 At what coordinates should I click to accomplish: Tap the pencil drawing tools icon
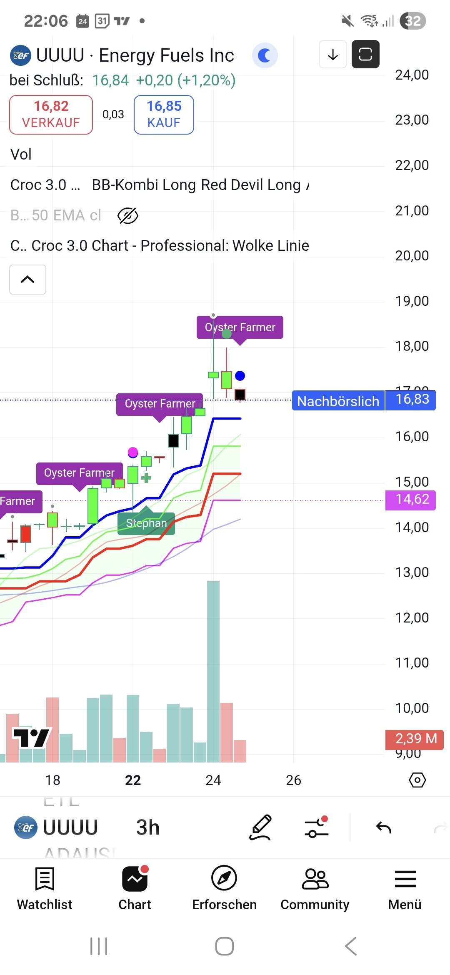[x=261, y=827]
